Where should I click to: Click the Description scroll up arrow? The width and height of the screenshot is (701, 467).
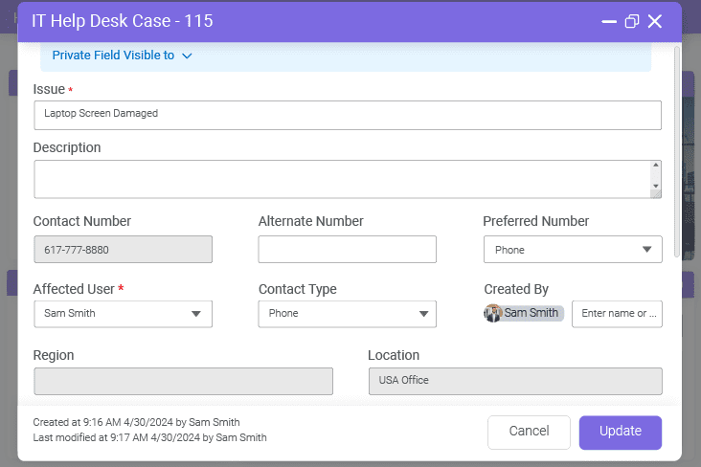[x=656, y=165]
